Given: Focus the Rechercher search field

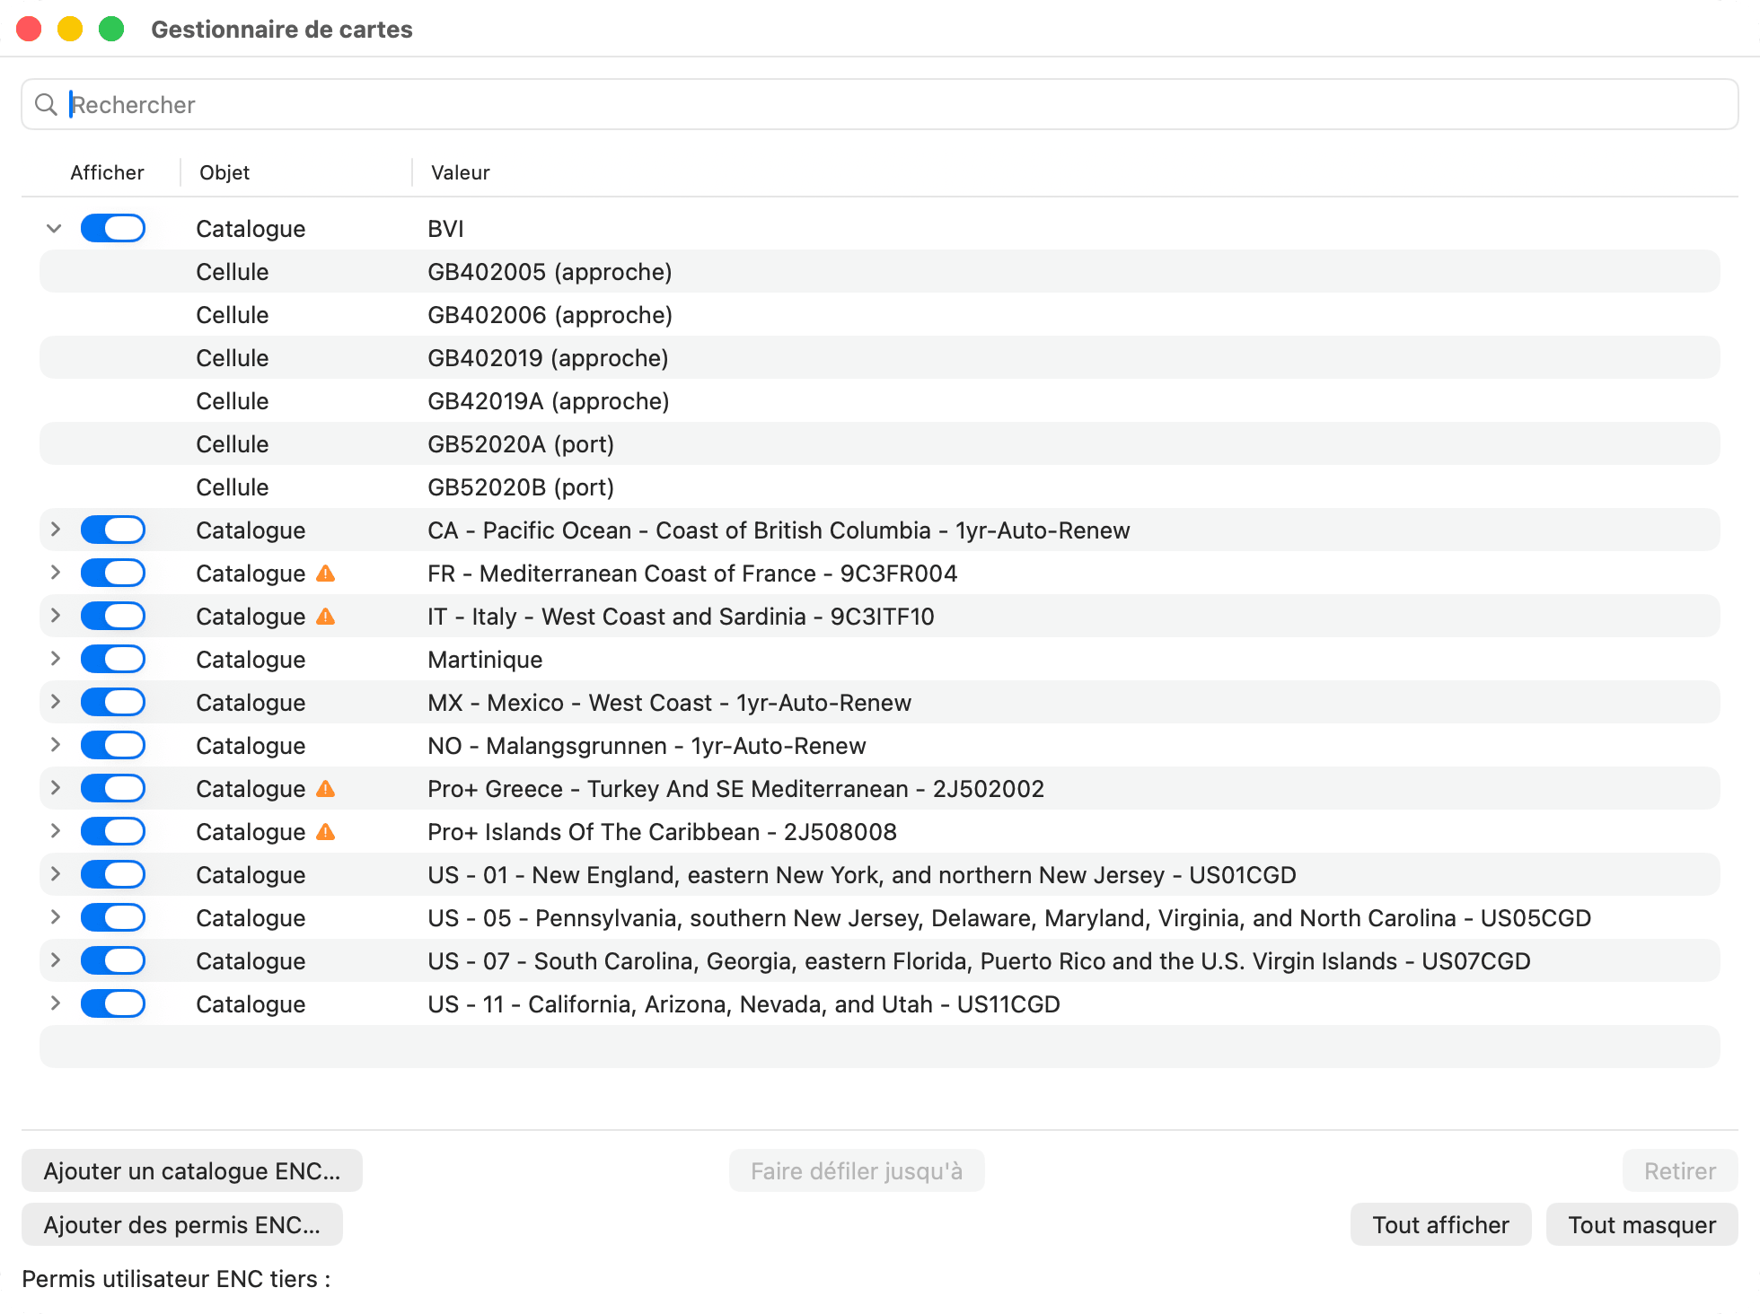Looking at the screenshot, I should click(880, 104).
